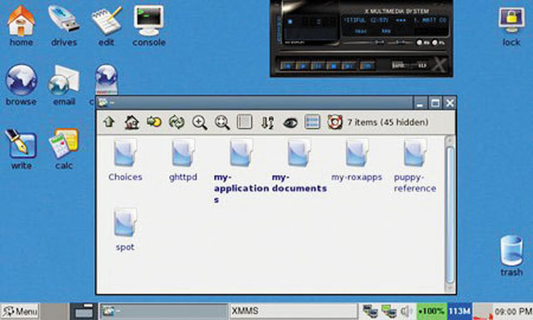The height and width of the screenshot is (320, 533).
Task: Open help via the lifebuoy icon
Action: [335, 122]
